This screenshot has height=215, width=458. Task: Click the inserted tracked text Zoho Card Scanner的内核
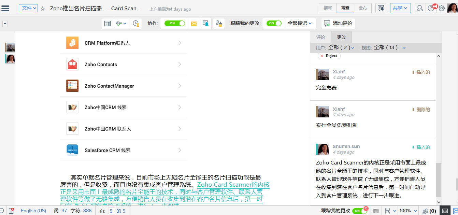(233, 185)
